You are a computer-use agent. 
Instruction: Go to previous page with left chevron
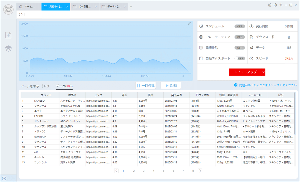coord(116,171)
